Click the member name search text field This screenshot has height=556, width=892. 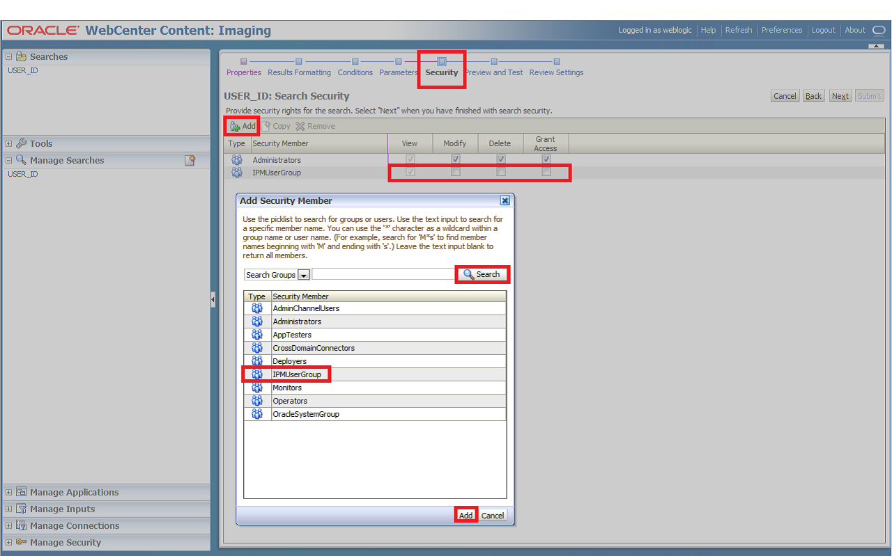pyautogui.click(x=383, y=274)
